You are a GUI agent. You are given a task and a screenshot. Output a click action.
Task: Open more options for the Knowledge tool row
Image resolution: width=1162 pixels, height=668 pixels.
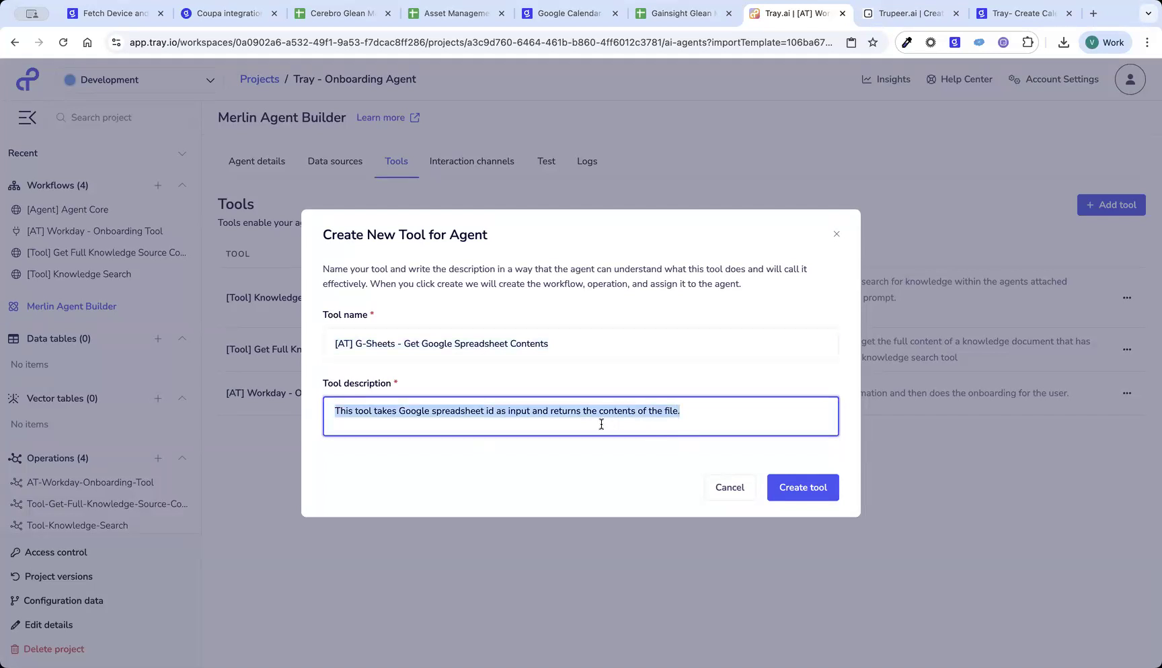point(1127,298)
